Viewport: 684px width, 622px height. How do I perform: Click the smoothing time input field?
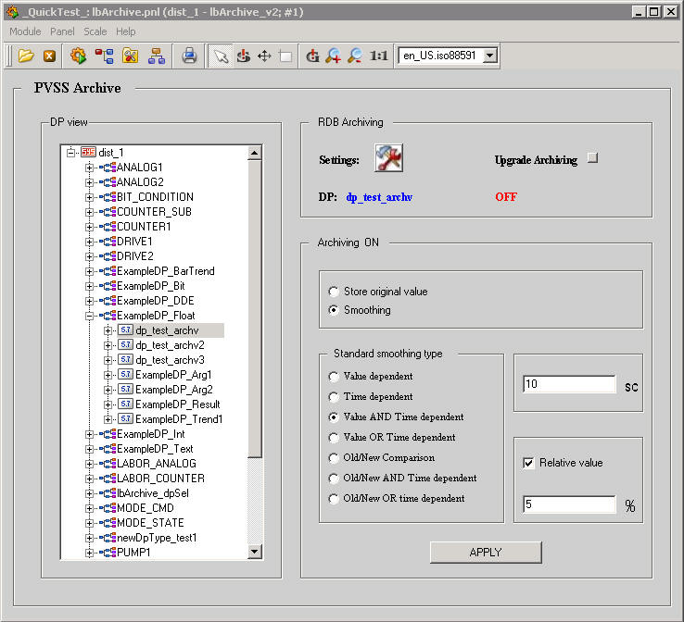[x=568, y=384]
